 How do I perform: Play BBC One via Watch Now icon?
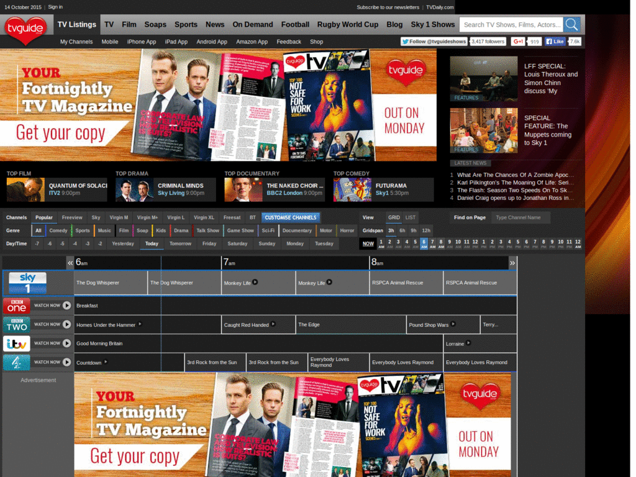tap(67, 306)
